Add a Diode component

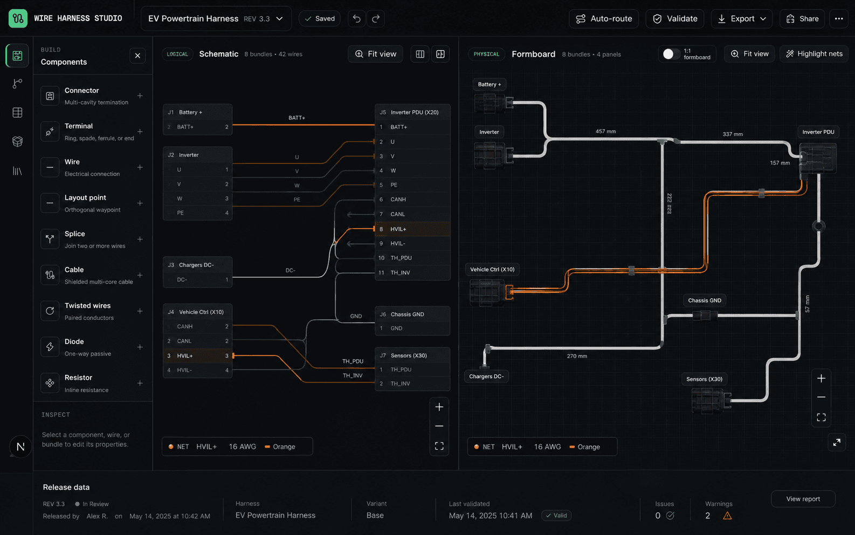click(140, 347)
